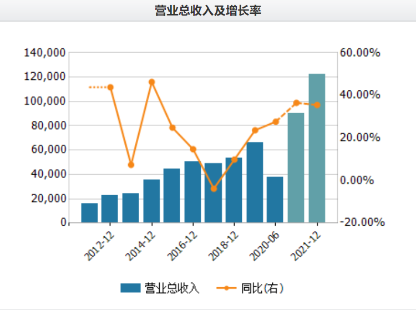Image resolution: width=416 pixels, height=310 pixels.
Task: Click the first leftmost blue bar
Action: coord(89,213)
